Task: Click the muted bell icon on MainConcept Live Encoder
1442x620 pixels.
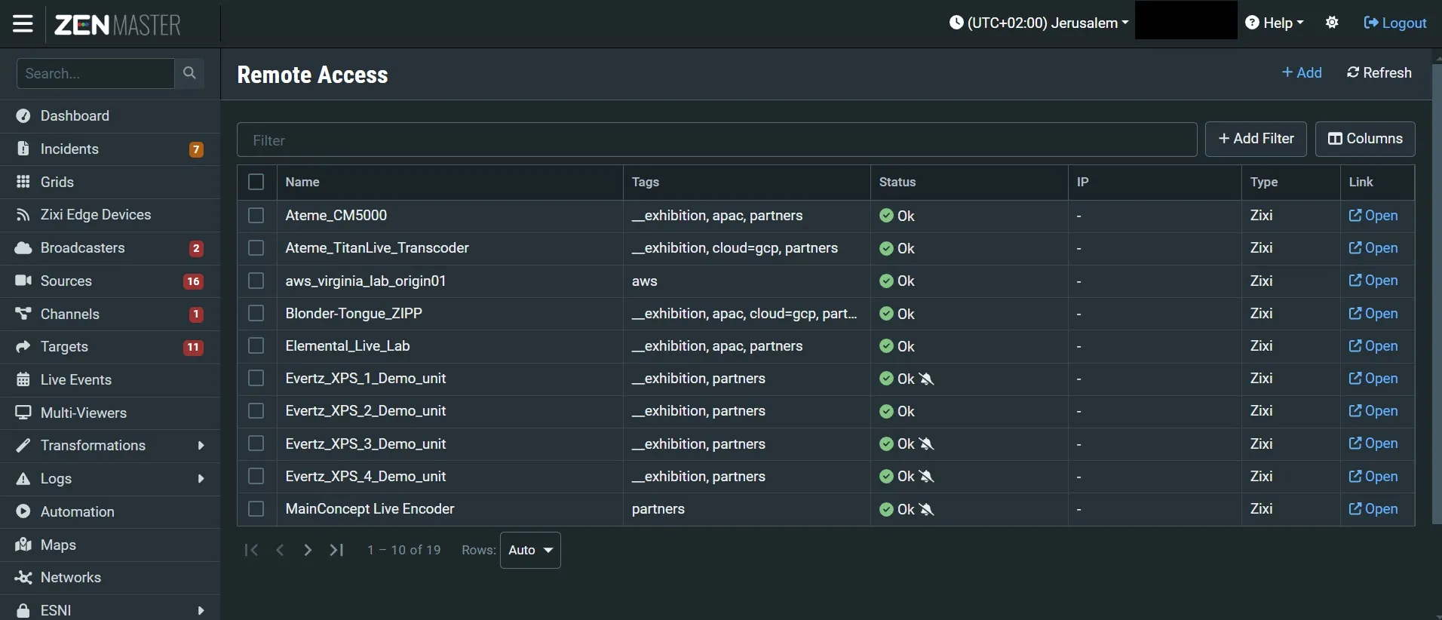Action: pyautogui.click(x=927, y=510)
